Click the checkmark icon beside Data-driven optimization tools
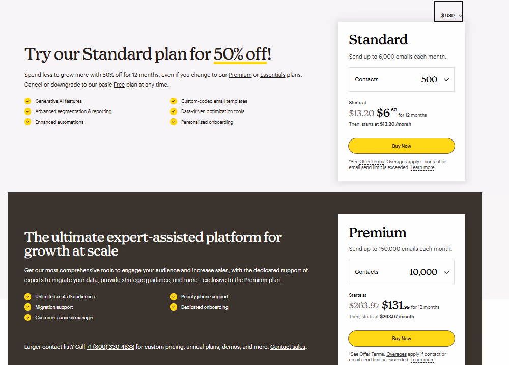Viewport: 509px width, 365px height. (x=174, y=111)
